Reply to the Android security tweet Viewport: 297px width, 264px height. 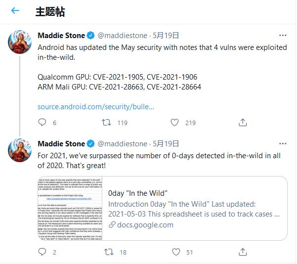pyautogui.click(x=42, y=123)
